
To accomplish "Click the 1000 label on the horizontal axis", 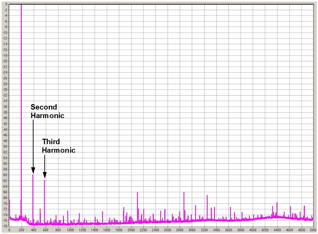I will pyautogui.click(x=70, y=230).
